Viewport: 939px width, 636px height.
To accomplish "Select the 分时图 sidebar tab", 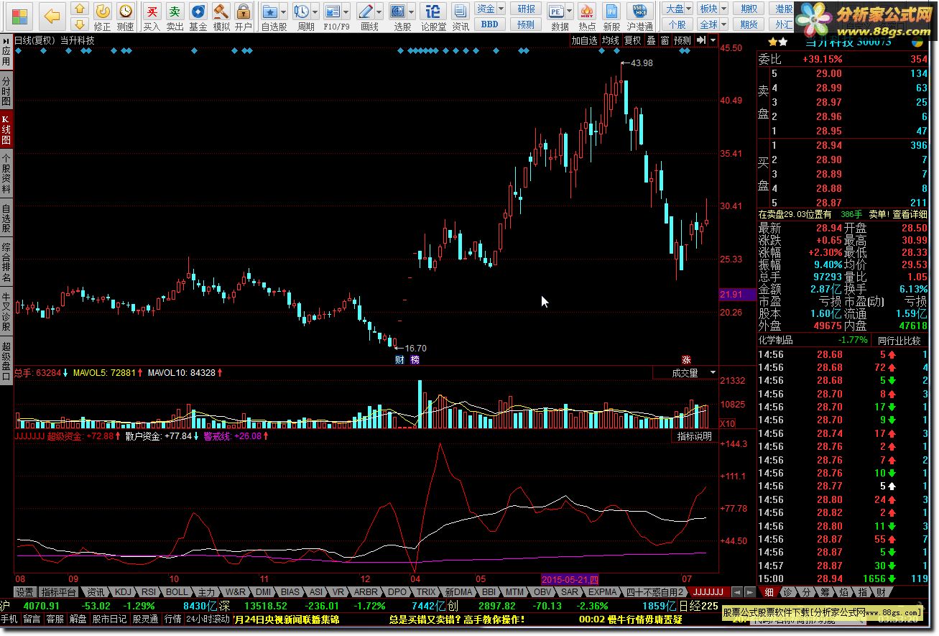I will pyautogui.click(x=6, y=89).
